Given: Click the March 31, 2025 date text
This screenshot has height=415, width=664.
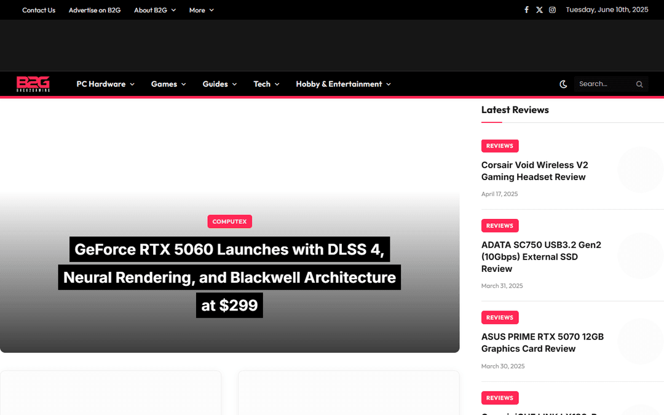Looking at the screenshot, I should [502, 286].
